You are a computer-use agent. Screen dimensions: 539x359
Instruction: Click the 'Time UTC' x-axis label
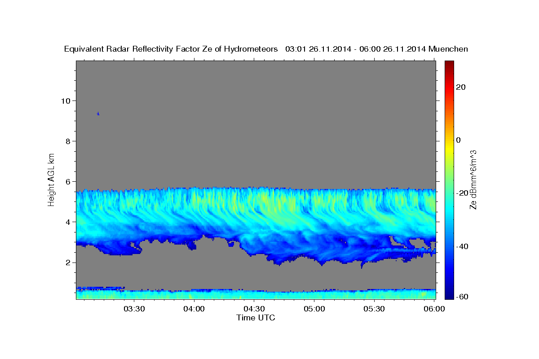click(x=256, y=318)
